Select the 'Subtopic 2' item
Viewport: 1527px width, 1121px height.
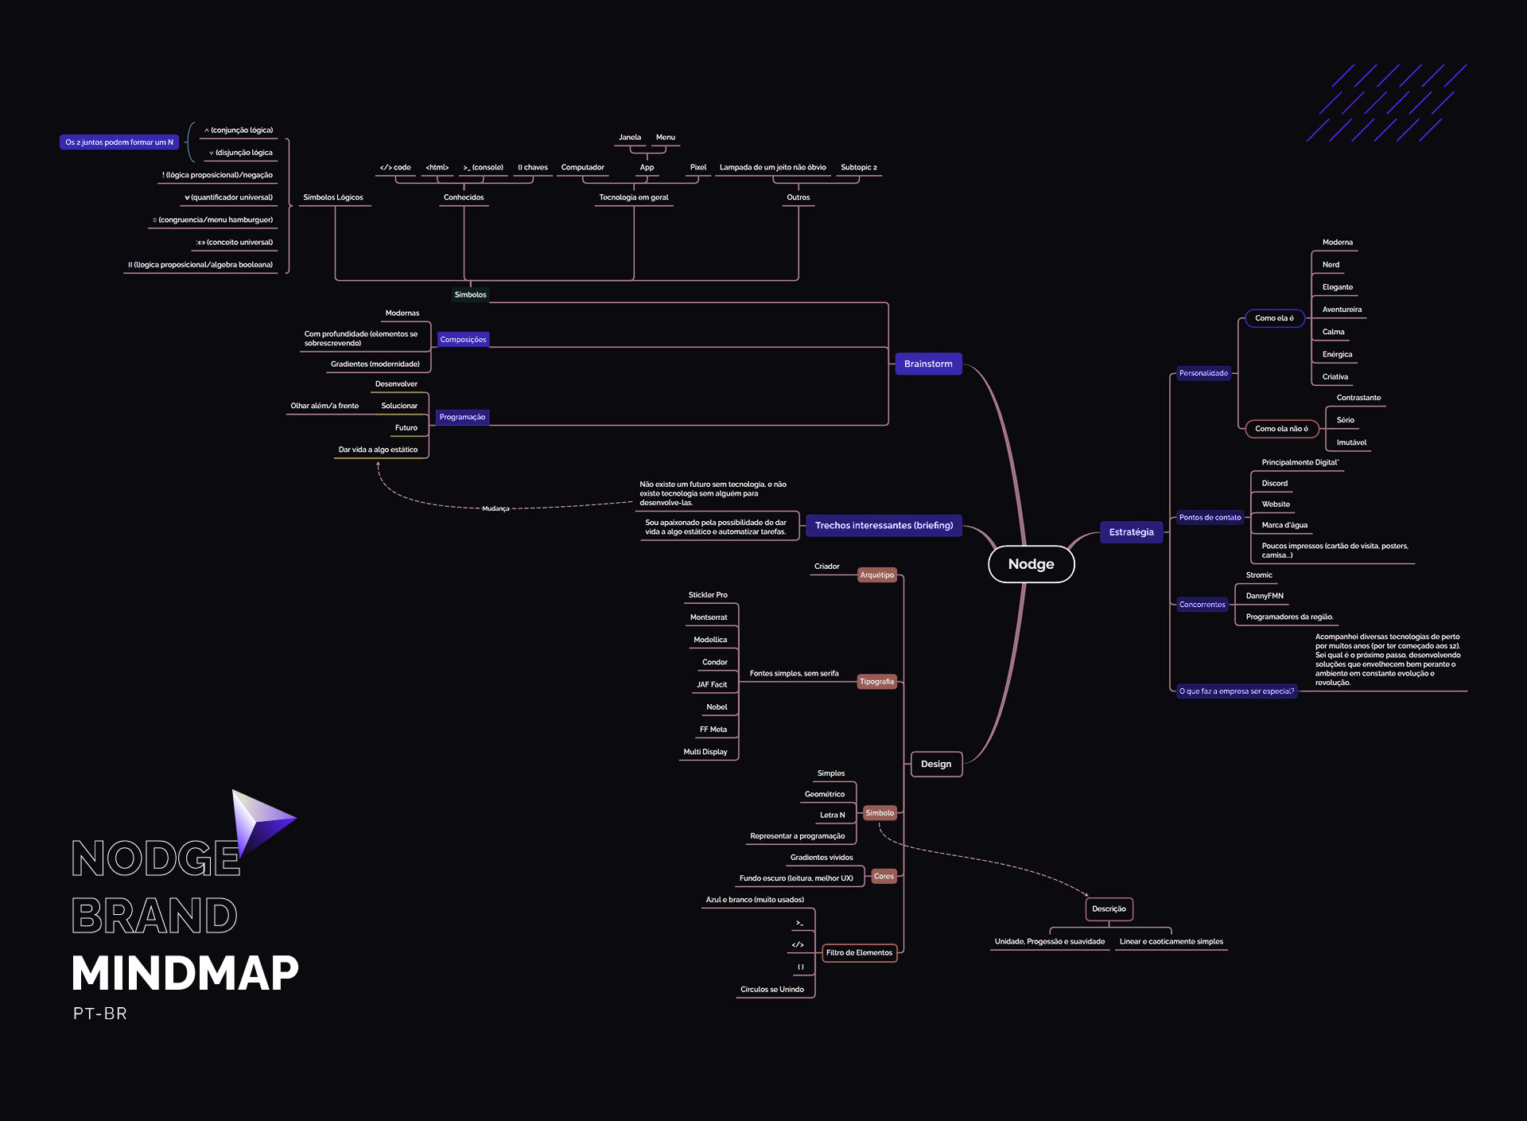coord(859,167)
